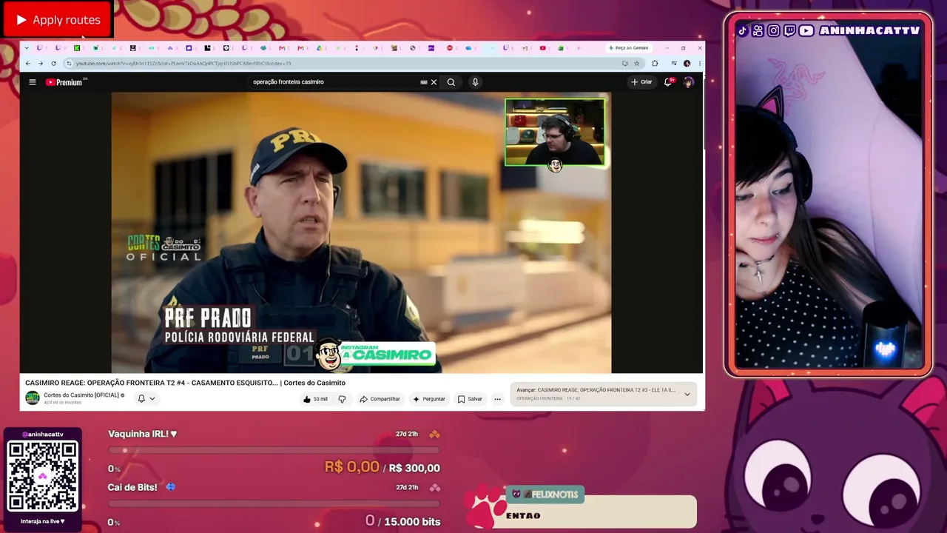Click the ANINHACATTV handle text

tap(869, 30)
